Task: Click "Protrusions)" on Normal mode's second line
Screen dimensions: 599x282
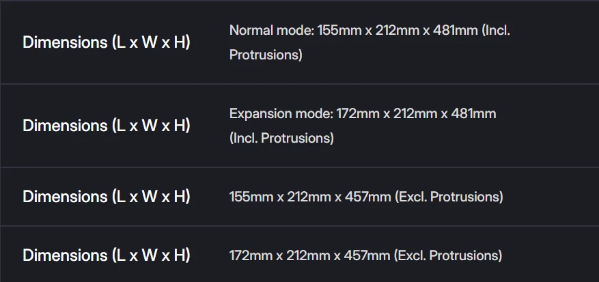Action: [x=266, y=55]
